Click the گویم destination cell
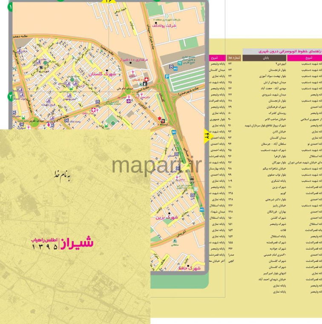Screen dimensions: 322x324 [283, 193]
